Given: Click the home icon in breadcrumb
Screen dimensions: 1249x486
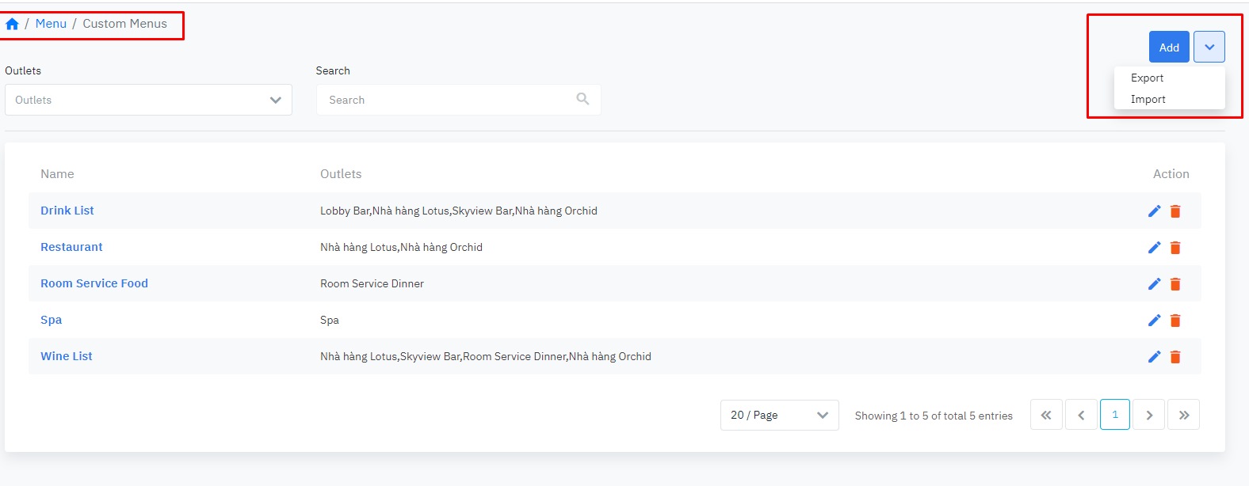Looking at the screenshot, I should tap(12, 24).
